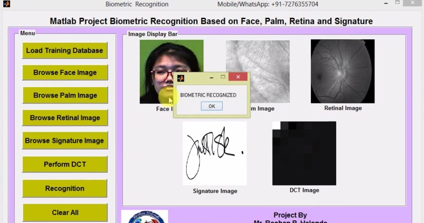Open Browse Signature Image
The height and width of the screenshot is (223, 424).
(65, 140)
